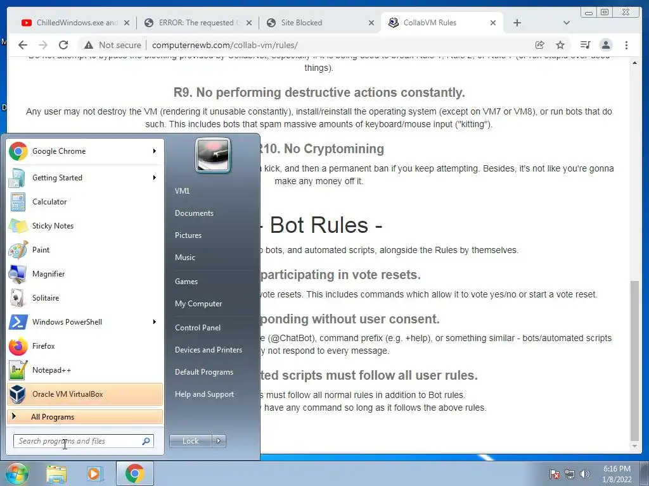
Task: Open Oracle VM VirtualBox entry
Action: click(85, 394)
